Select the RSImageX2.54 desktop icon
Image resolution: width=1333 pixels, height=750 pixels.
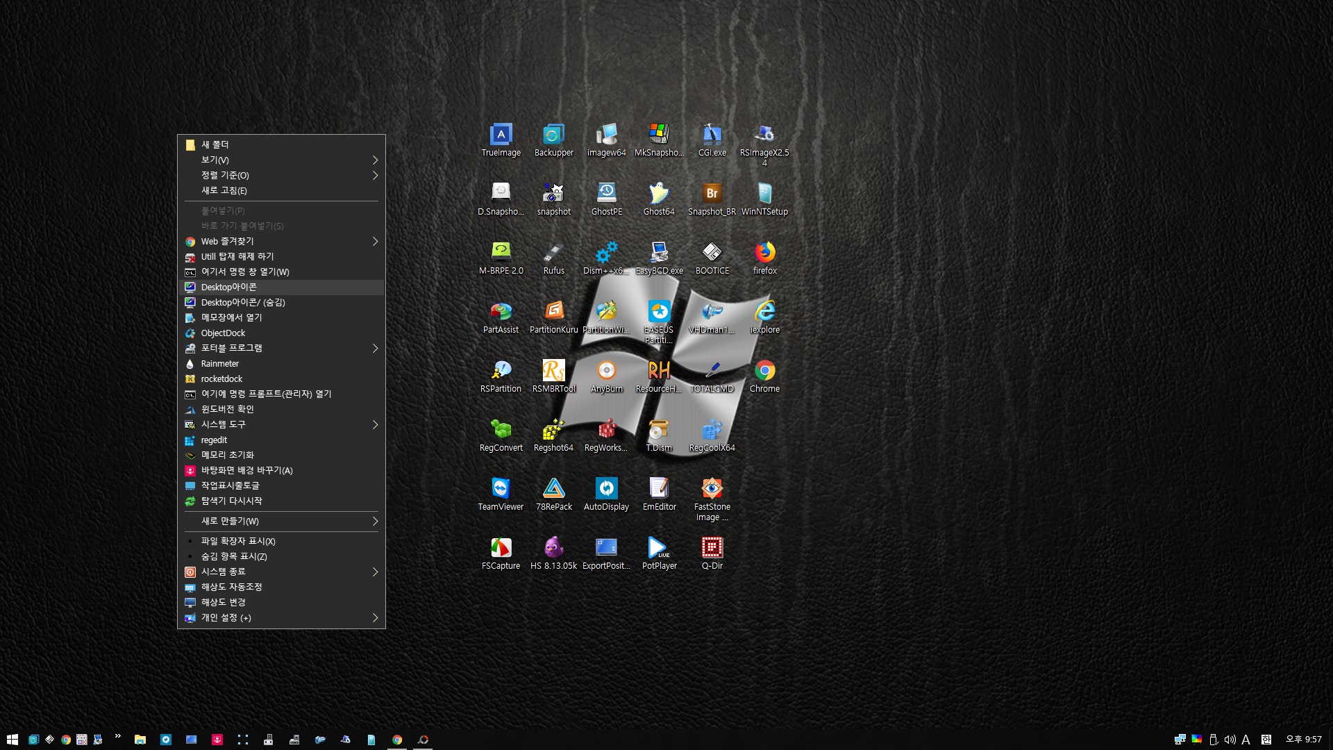pyautogui.click(x=764, y=144)
